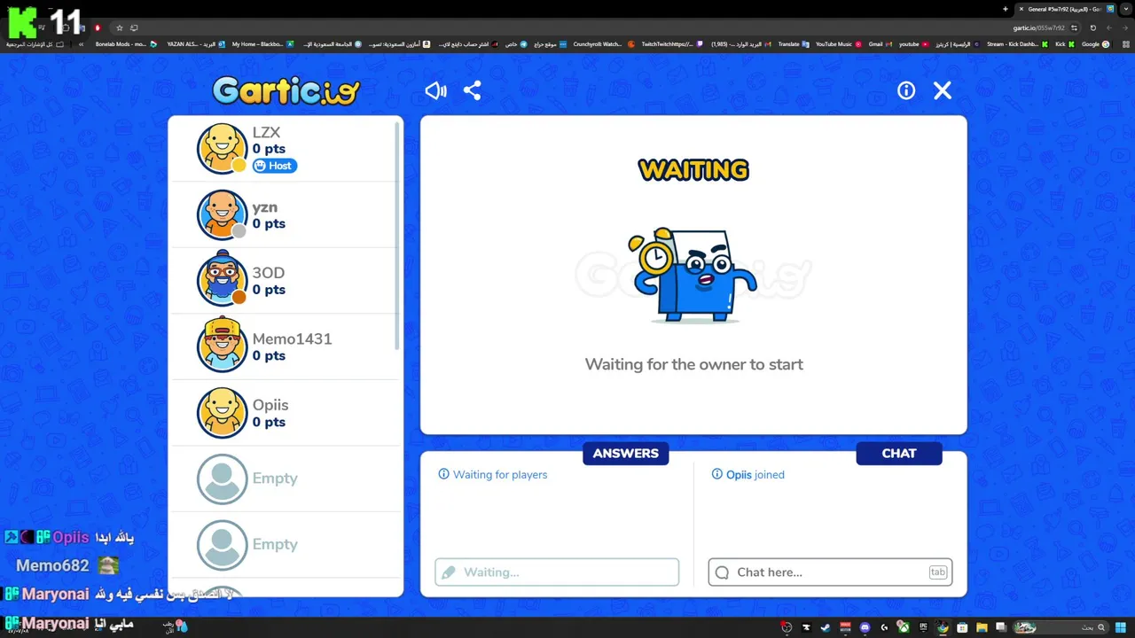Open the YouTube Music bookmark
Screen dimensions: 1135x638
point(838,44)
